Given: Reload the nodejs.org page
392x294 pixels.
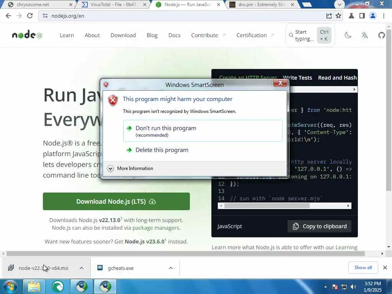Looking at the screenshot, I should (30, 16).
